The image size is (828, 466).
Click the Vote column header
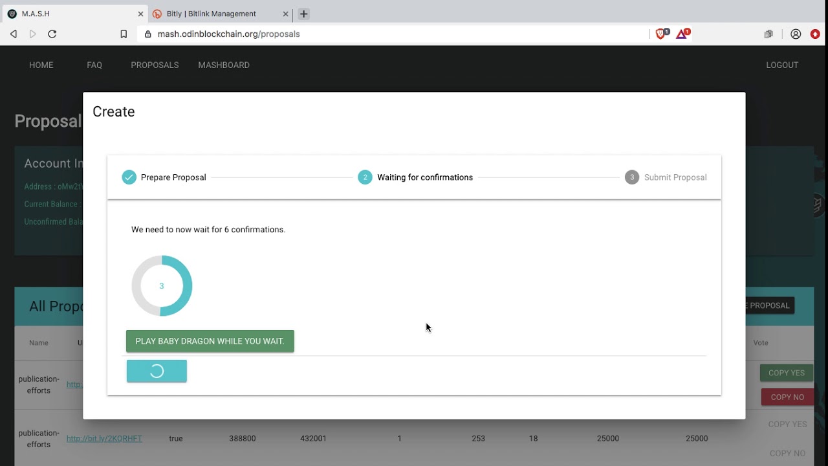(x=761, y=343)
